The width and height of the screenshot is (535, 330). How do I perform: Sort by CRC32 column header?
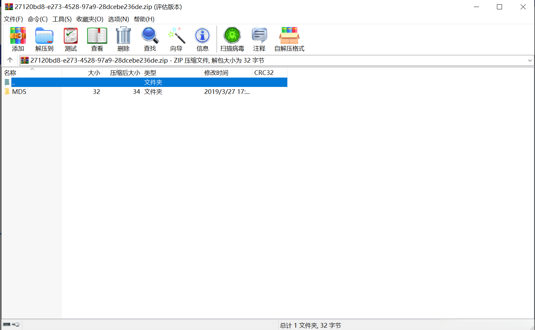270,73
